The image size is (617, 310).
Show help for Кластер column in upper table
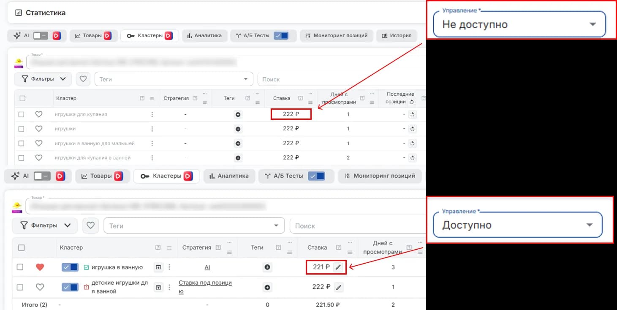pyautogui.click(x=142, y=98)
